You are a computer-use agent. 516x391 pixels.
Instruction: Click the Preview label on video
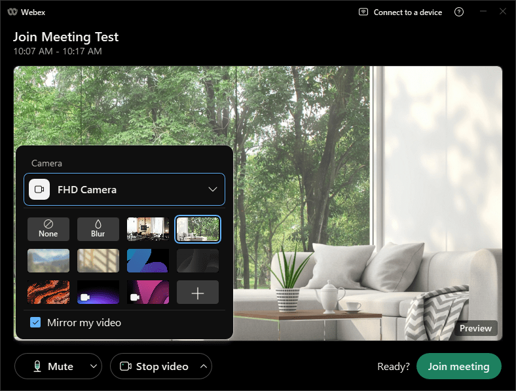coord(475,328)
